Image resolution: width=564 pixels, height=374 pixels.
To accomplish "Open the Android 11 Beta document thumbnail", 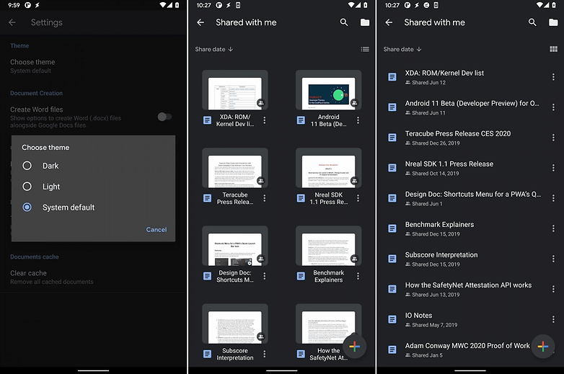I will click(328, 90).
